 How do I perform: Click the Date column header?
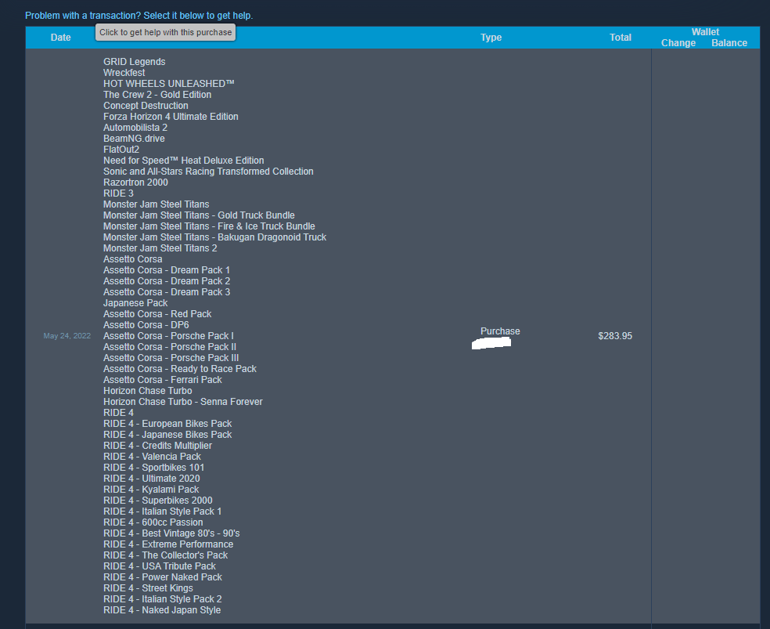61,38
